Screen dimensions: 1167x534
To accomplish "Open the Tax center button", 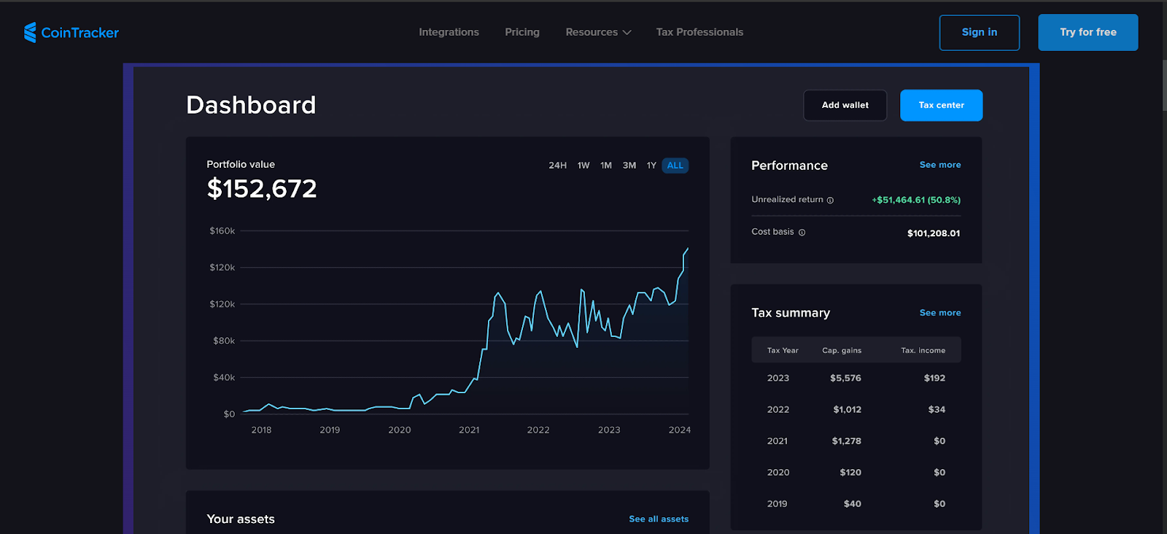I will (x=942, y=105).
